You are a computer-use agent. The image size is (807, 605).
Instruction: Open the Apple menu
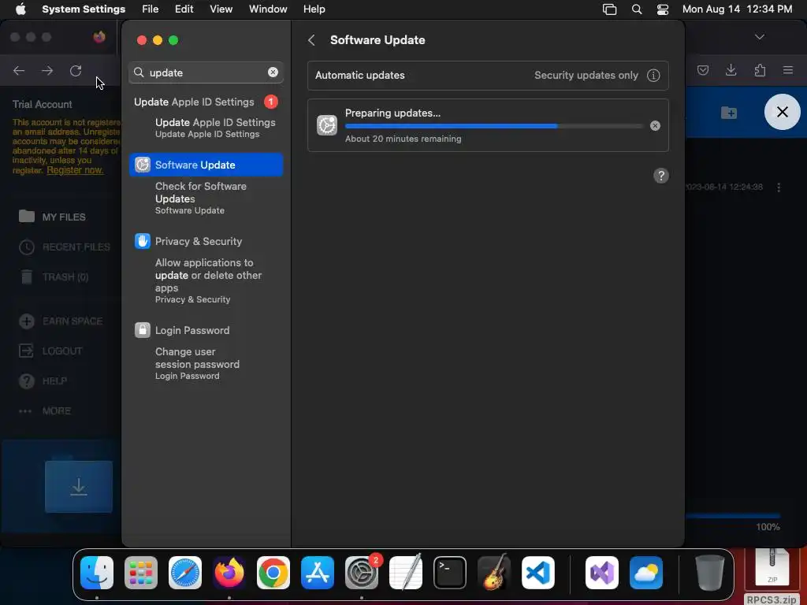20,9
